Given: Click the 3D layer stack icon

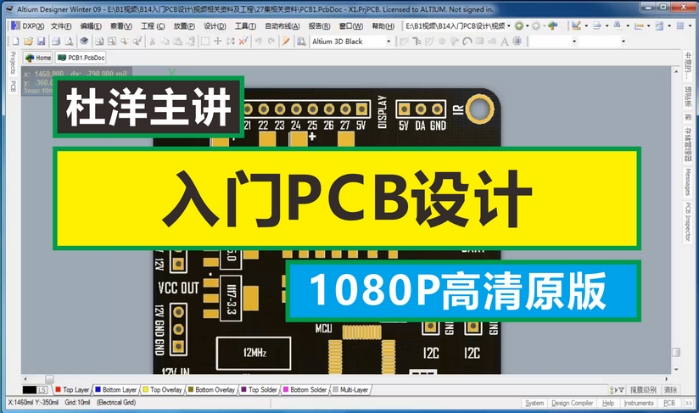Looking at the screenshot, I should coord(84,41).
